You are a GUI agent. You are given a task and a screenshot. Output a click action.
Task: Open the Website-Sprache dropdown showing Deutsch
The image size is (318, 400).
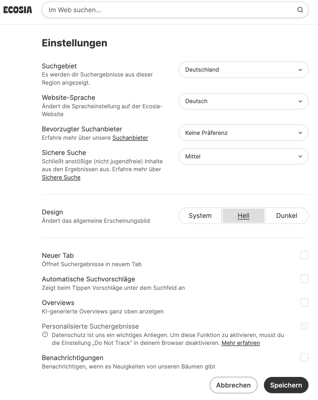(243, 101)
